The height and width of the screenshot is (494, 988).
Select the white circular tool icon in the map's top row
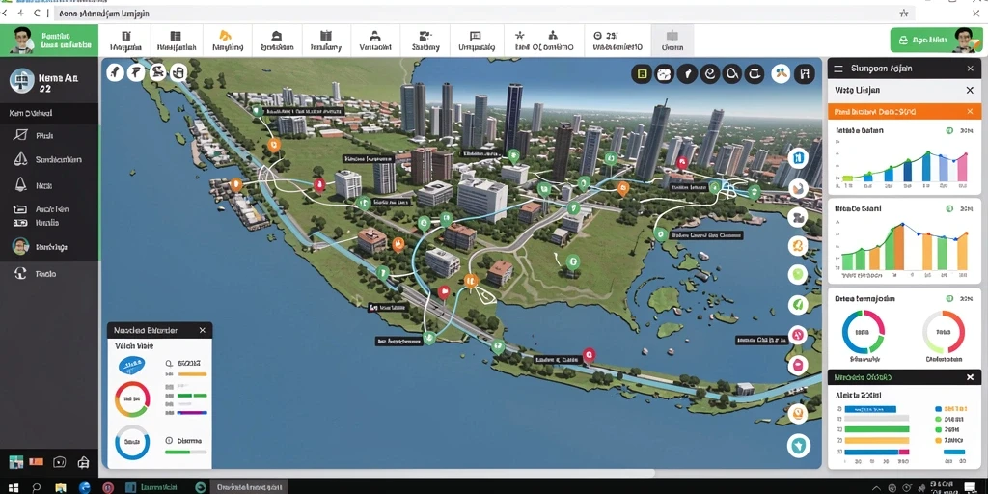click(782, 74)
